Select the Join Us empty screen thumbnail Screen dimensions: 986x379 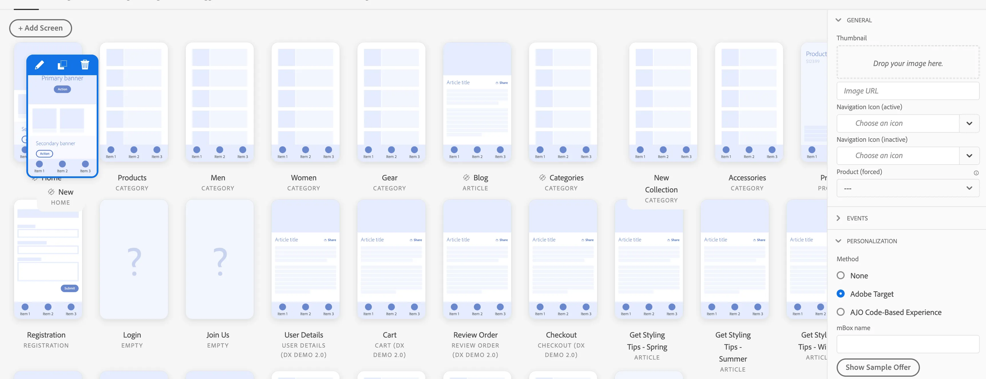click(x=219, y=259)
